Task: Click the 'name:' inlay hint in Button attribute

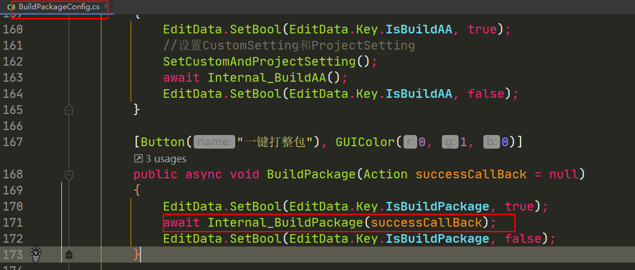Action: 214,142
